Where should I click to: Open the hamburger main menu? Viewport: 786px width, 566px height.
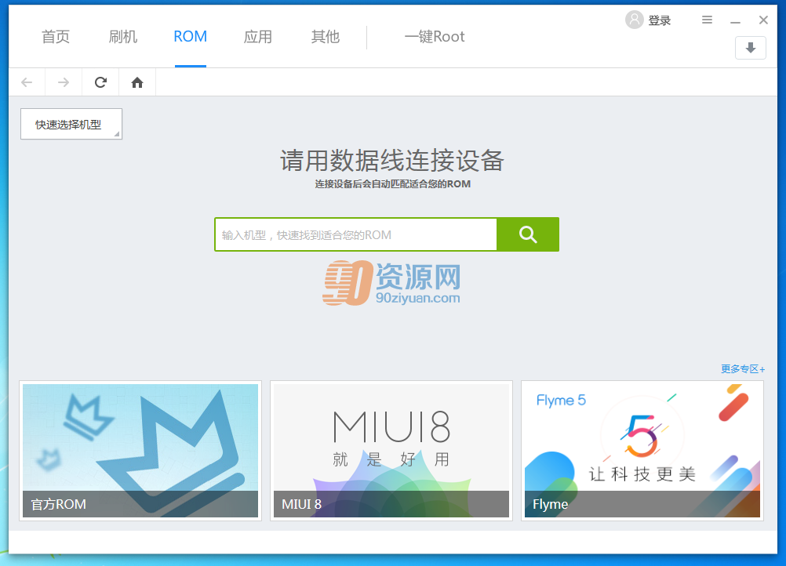point(707,20)
